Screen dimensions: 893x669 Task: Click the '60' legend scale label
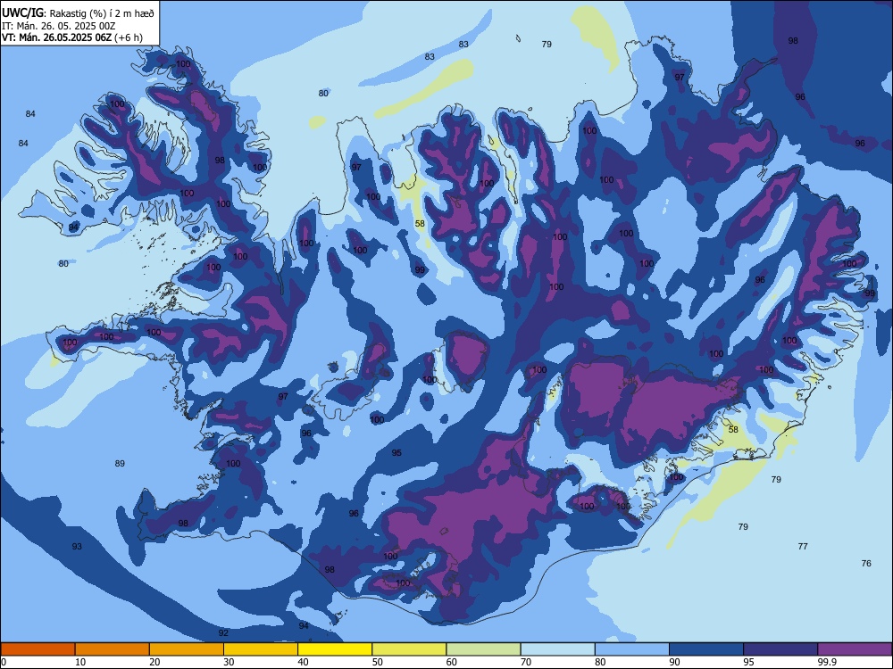[x=452, y=662]
